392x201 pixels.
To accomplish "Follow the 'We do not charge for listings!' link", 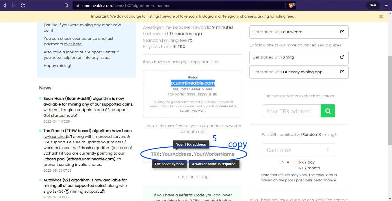I will point(135,16).
